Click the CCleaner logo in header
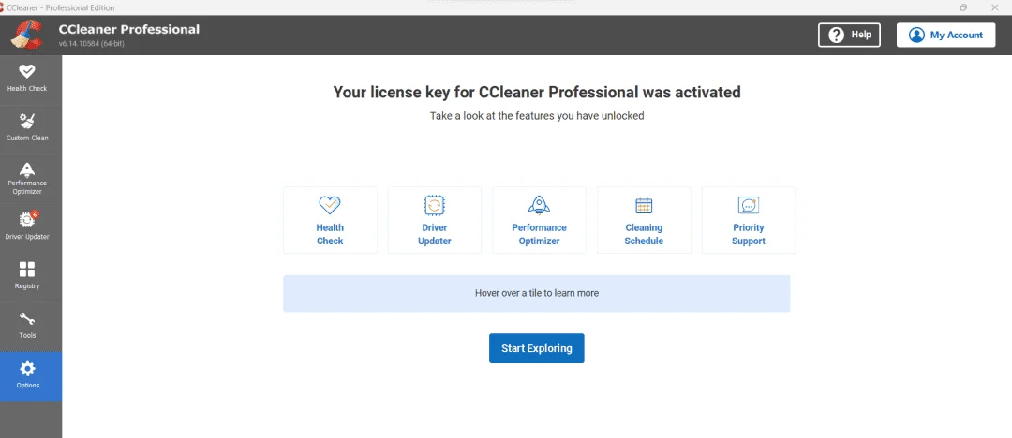This screenshot has width=1012, height=438. [26, 35]
